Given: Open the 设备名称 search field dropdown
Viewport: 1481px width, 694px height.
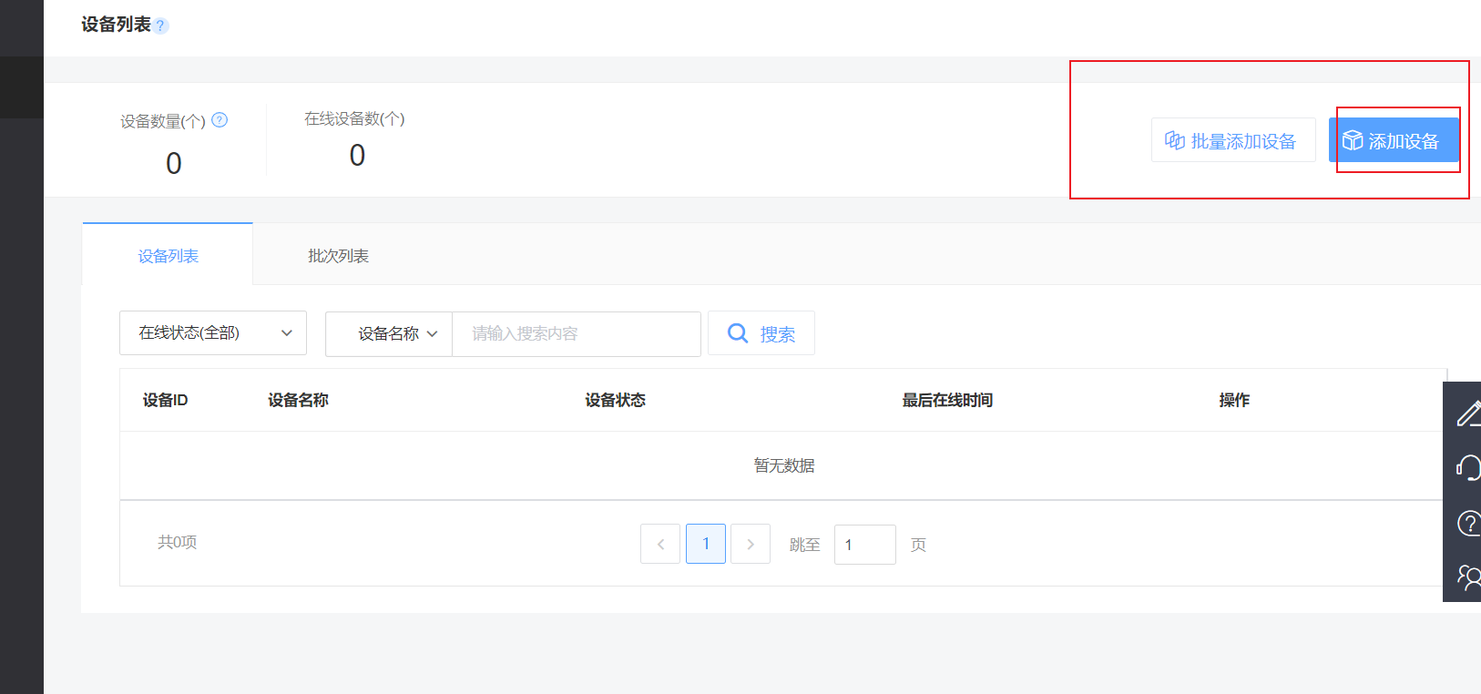Looking at the screenshot, I should [389, 333].
